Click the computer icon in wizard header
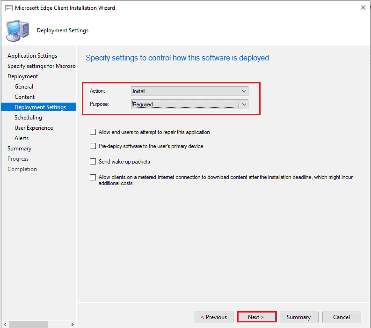 click(17, 30)
